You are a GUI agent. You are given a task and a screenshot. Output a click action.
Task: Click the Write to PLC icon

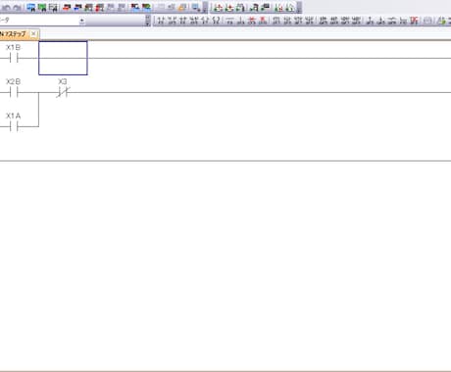point(67,7)
